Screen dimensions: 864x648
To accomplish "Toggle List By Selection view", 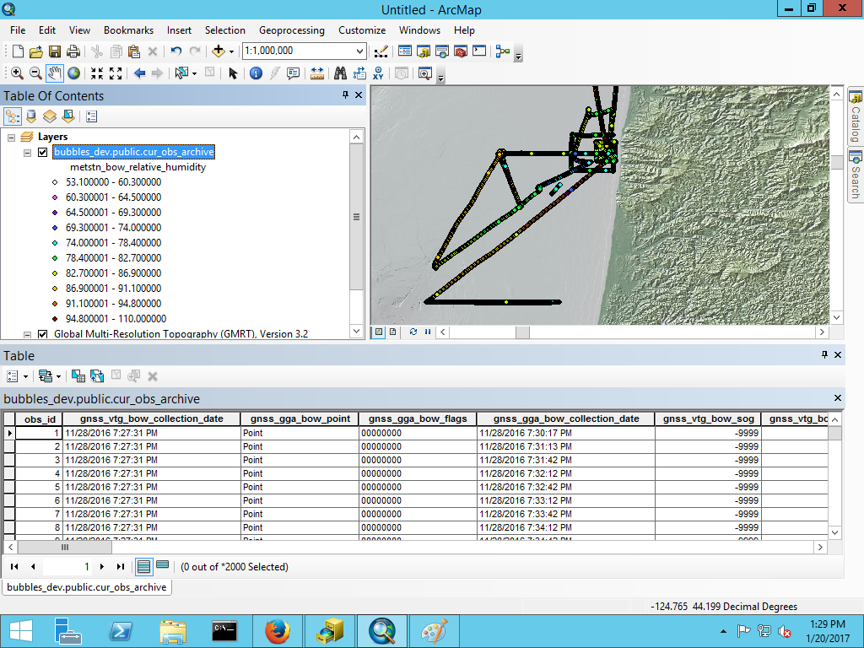I will 68,116.
